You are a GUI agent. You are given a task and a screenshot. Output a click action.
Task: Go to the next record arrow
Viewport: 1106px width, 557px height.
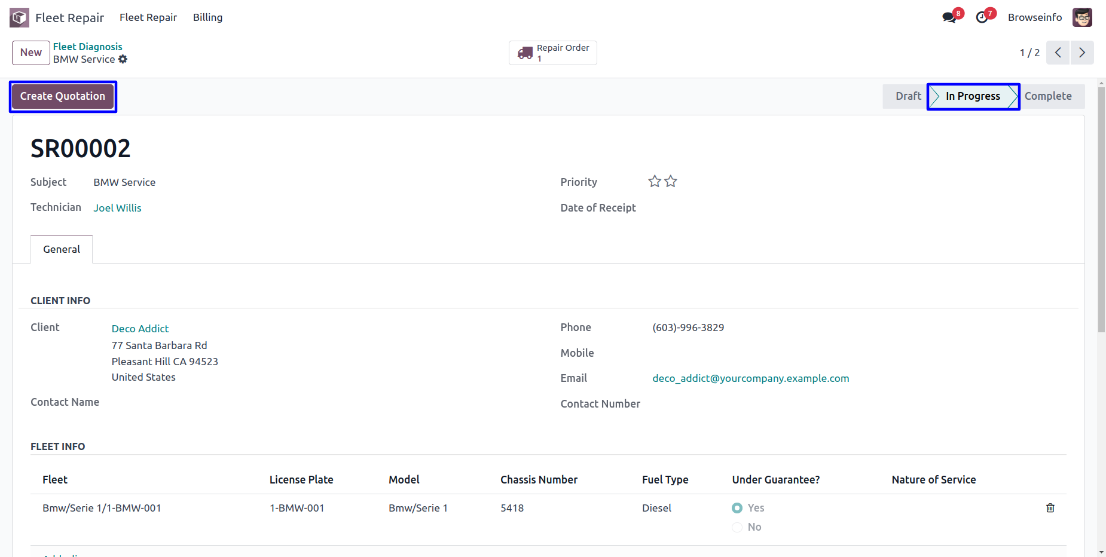1082,53
